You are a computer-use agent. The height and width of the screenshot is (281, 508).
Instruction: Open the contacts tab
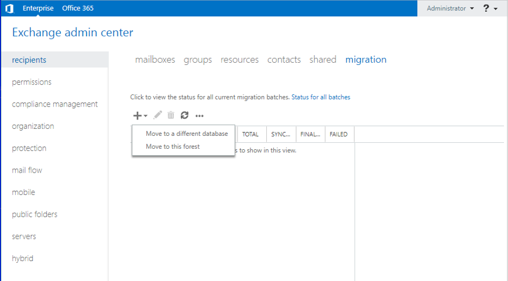tap(284, 60)
